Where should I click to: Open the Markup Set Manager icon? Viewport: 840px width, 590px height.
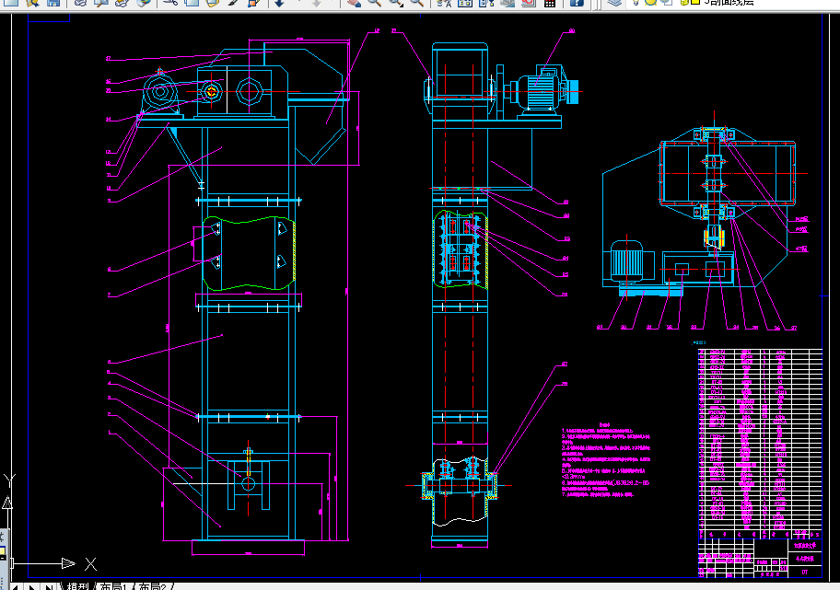[529, 3]
